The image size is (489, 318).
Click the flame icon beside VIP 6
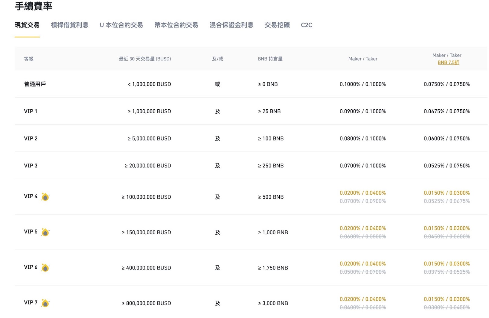[45, 268]
